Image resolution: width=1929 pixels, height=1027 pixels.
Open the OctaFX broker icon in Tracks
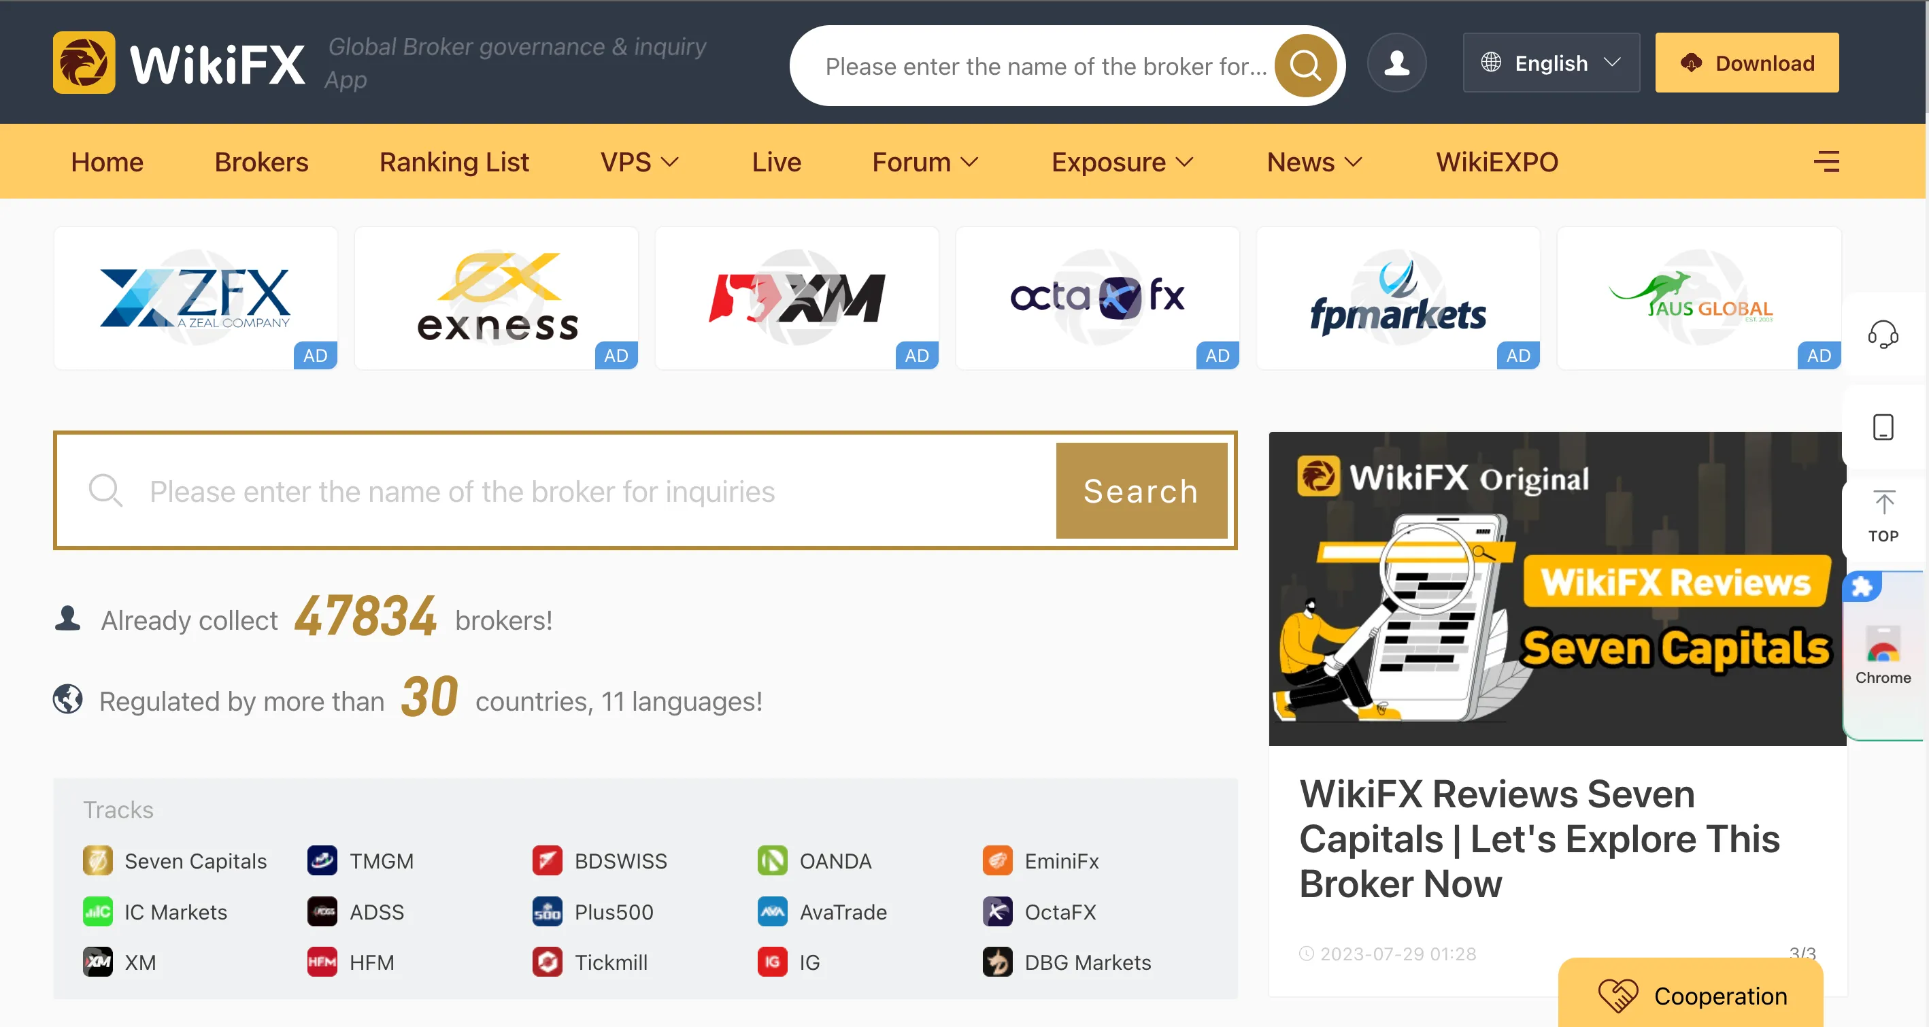click(x=999, y=912)
